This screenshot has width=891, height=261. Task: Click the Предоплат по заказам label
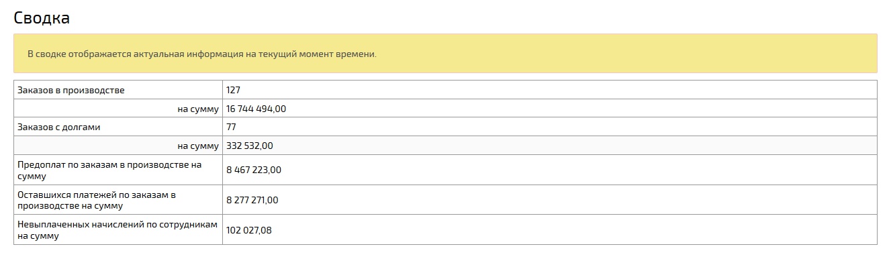pyautogui.click(x=109, y=170)
